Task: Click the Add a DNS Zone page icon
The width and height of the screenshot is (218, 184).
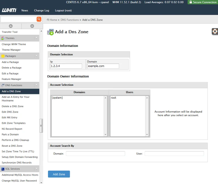Action: click(50, 32)
